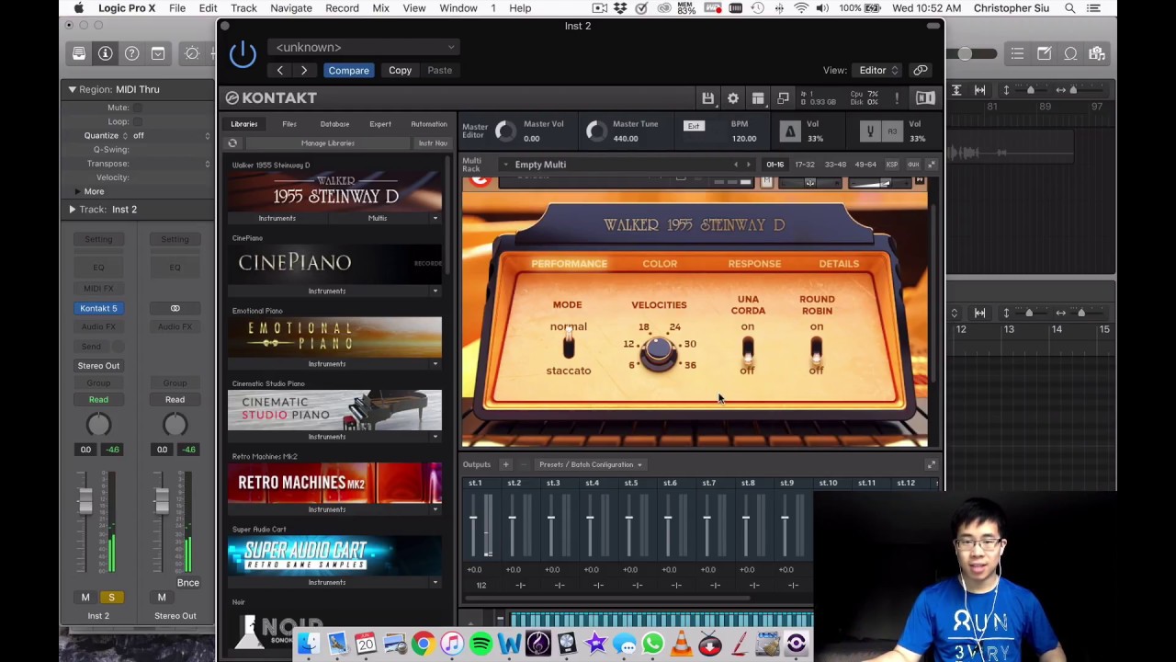1176x662 pixels.
Task: Adjust the Master Vol knob
Action: click(504, 131)
